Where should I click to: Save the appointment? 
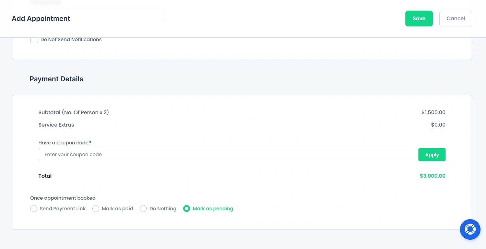(419, 19)
